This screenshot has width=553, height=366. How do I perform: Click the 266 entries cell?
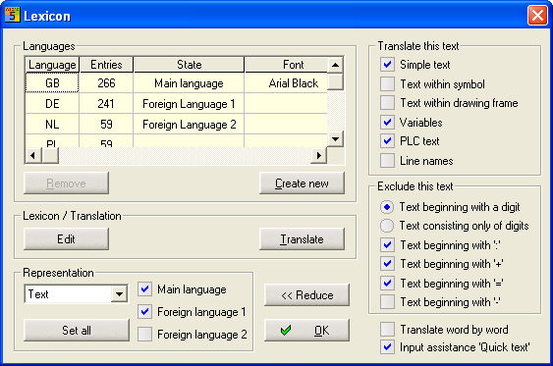[x=106, y=83]
